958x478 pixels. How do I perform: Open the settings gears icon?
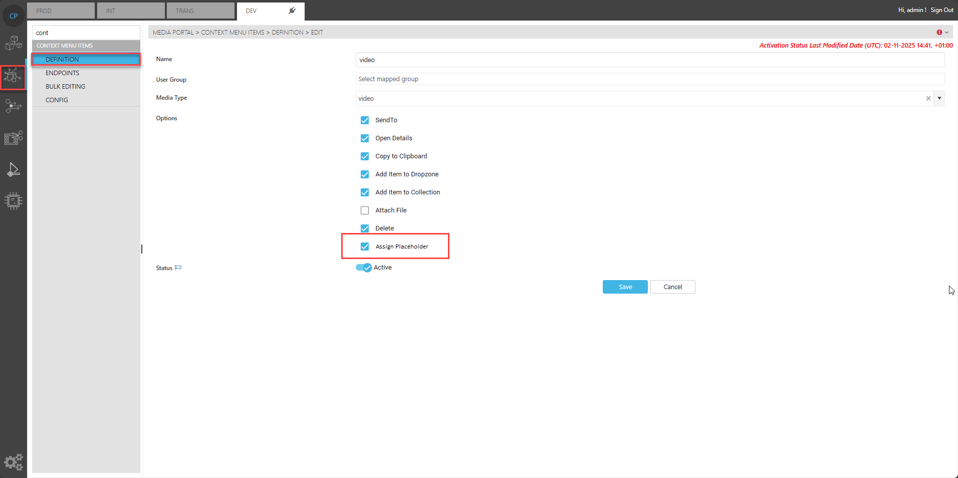pyautogui.click(x=14, y=461)
